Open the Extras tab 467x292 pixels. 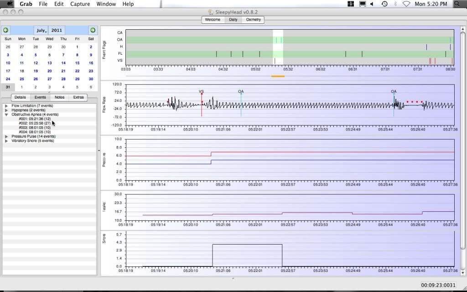[x=78, y=97]
